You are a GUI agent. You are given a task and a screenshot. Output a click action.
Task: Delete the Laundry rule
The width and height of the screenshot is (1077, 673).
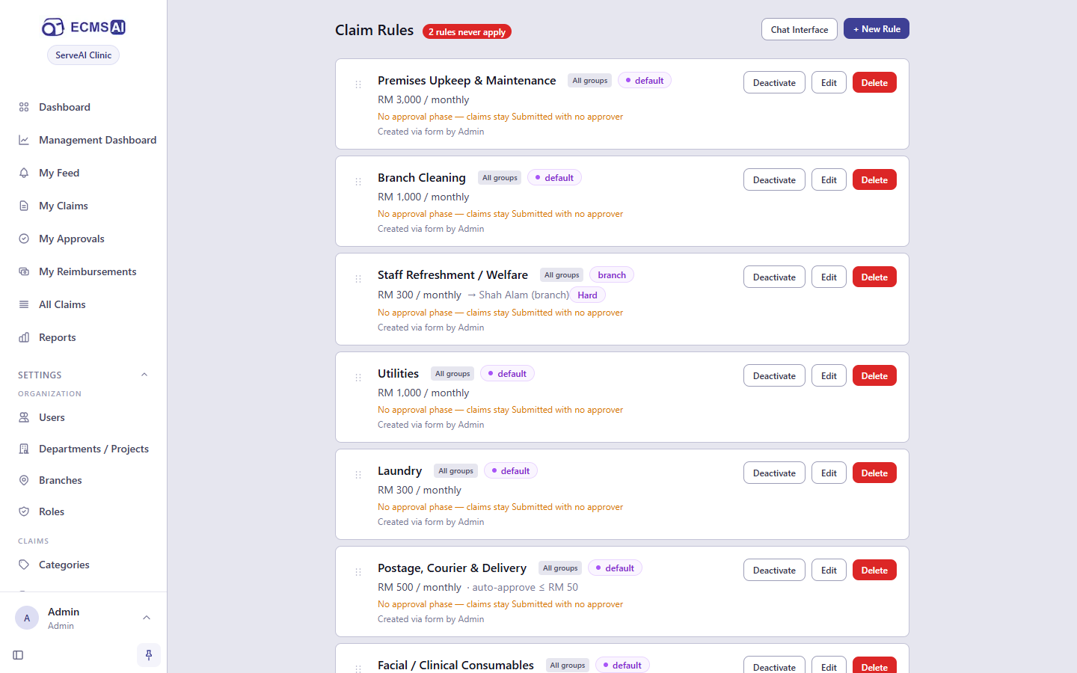(874, 473)
